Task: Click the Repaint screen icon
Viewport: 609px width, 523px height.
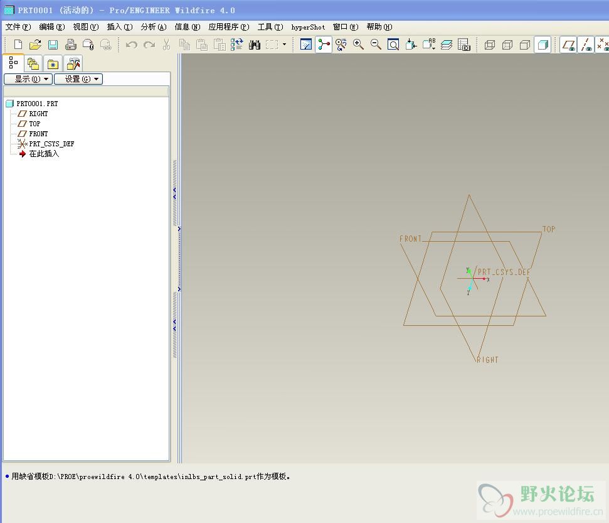Action: (306, 45)
